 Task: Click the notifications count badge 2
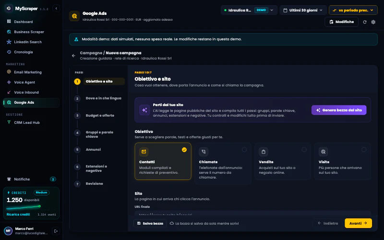53,179
